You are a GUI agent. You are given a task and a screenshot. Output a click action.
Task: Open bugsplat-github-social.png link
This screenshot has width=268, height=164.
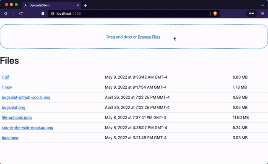click(26, 97)
